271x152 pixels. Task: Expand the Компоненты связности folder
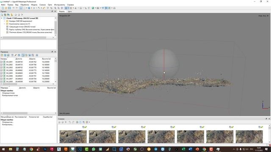(x=4, y=24)
